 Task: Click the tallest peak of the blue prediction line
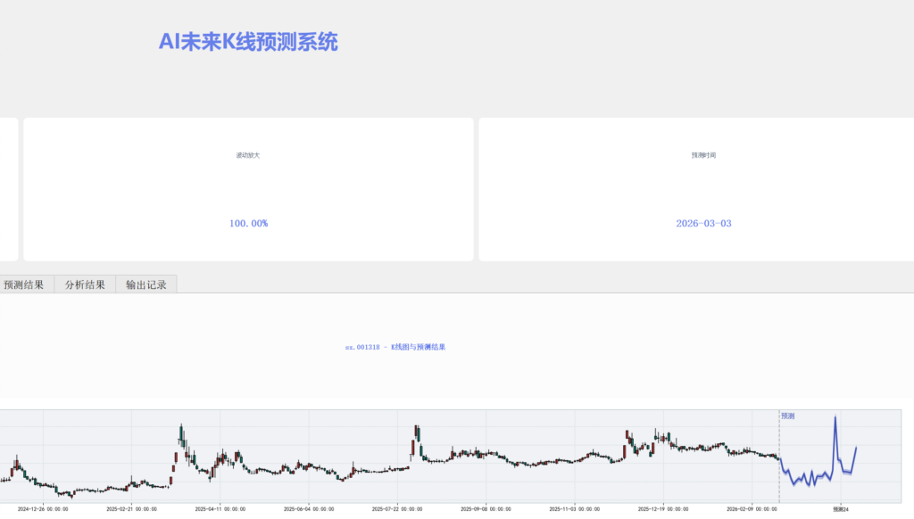835,417
